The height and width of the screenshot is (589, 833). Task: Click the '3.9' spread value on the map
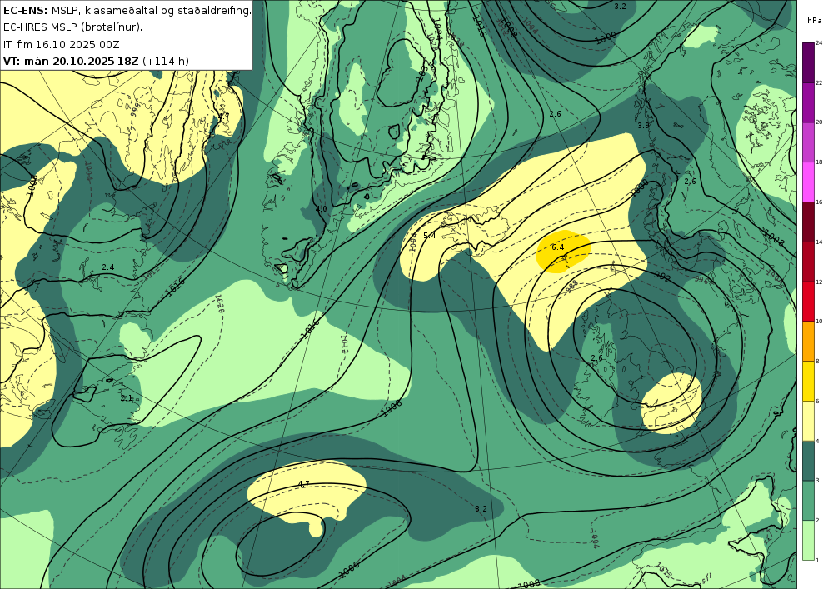[643, 125]
